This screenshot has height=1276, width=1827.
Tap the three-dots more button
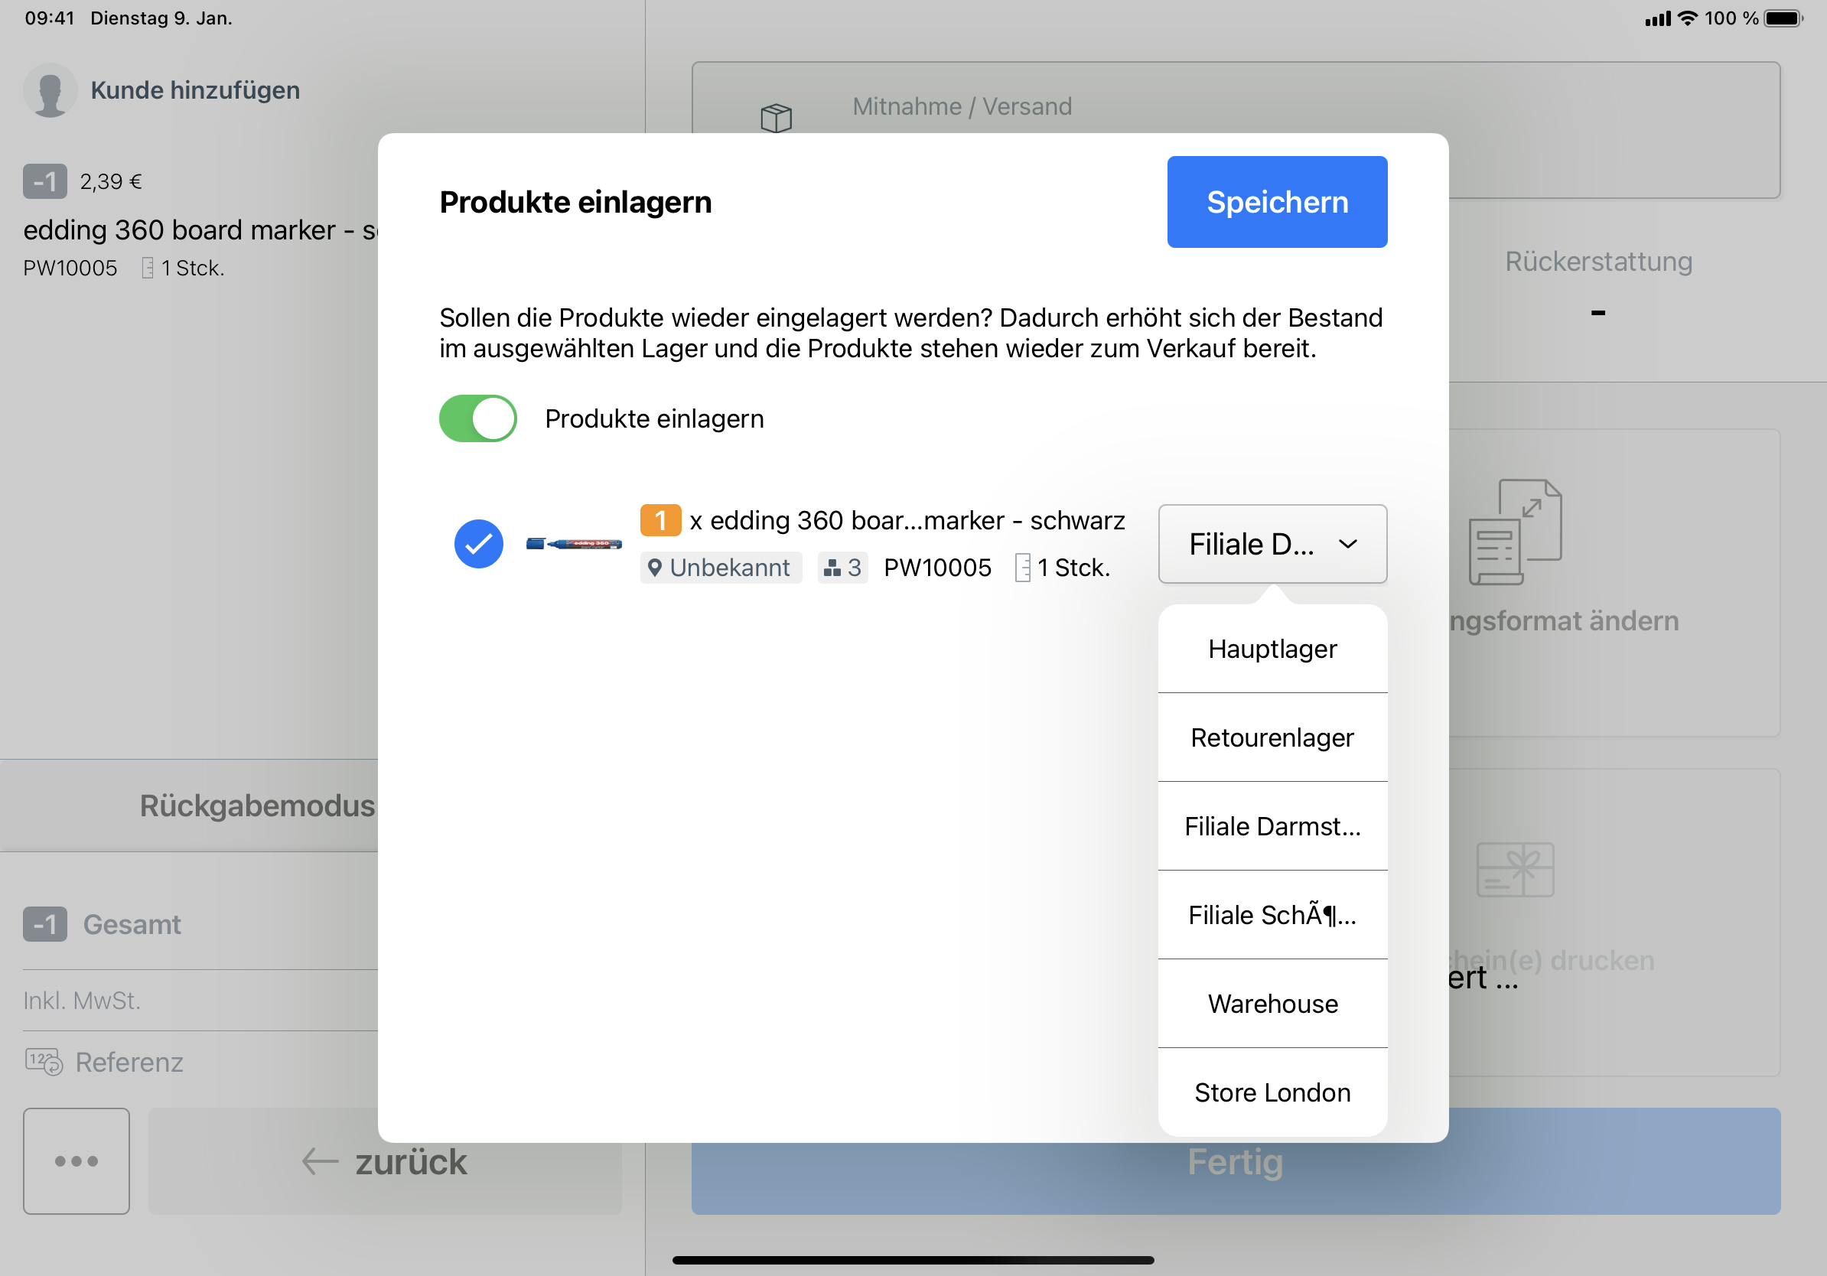(77, 1160)
